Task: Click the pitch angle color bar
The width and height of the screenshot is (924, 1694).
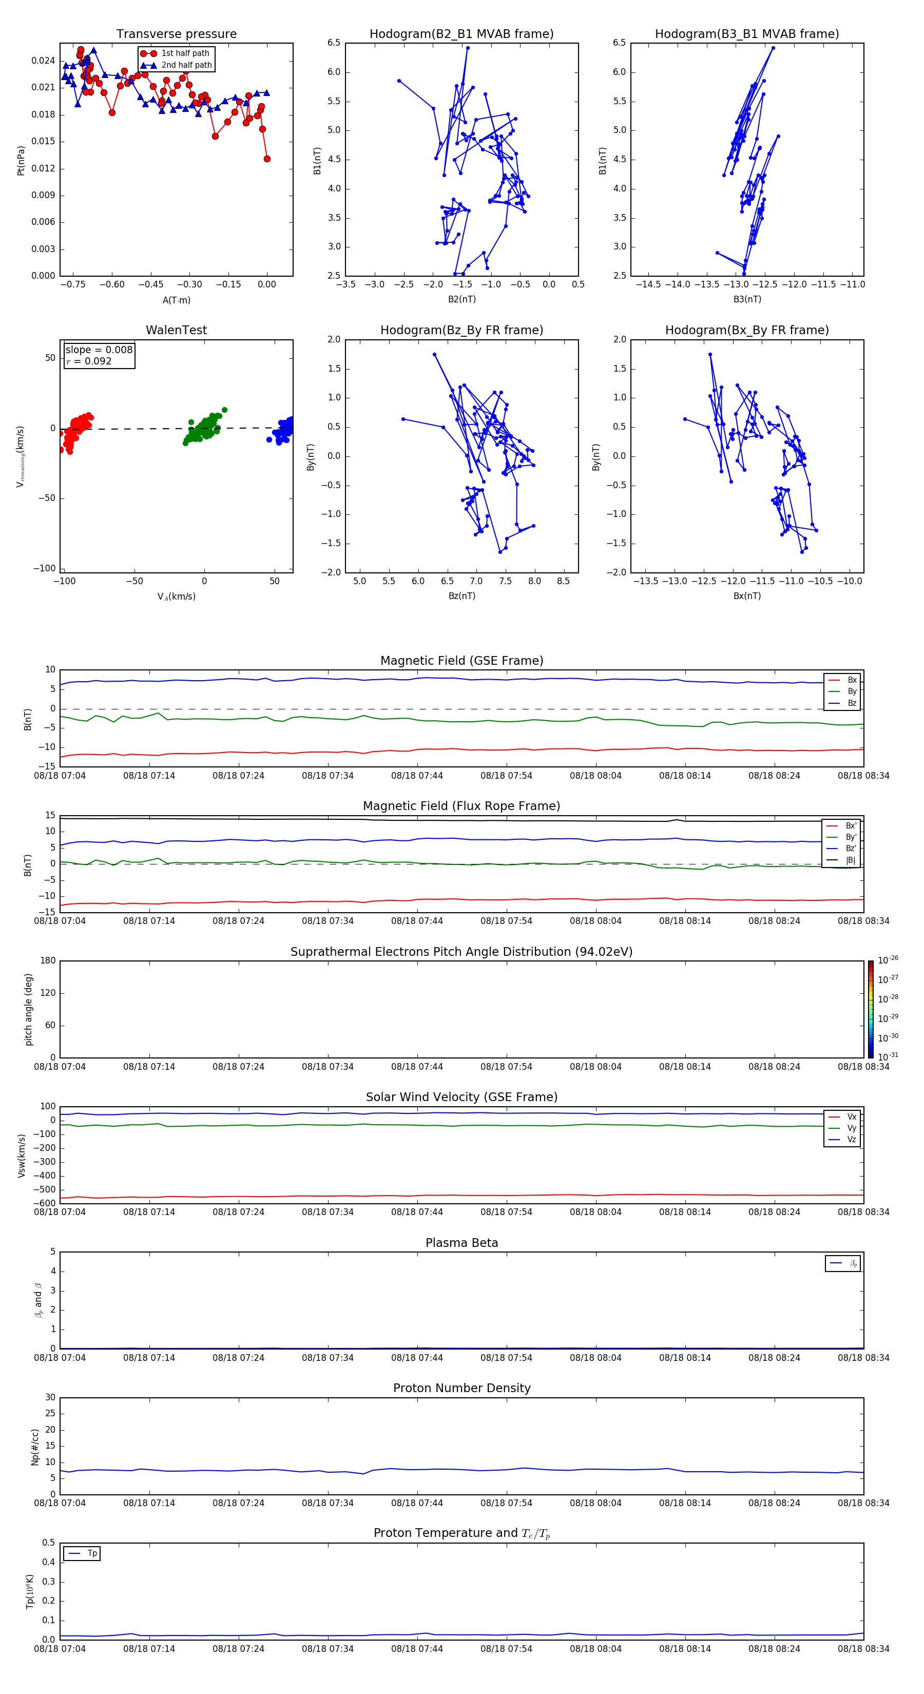Action: pos(870,1009)
